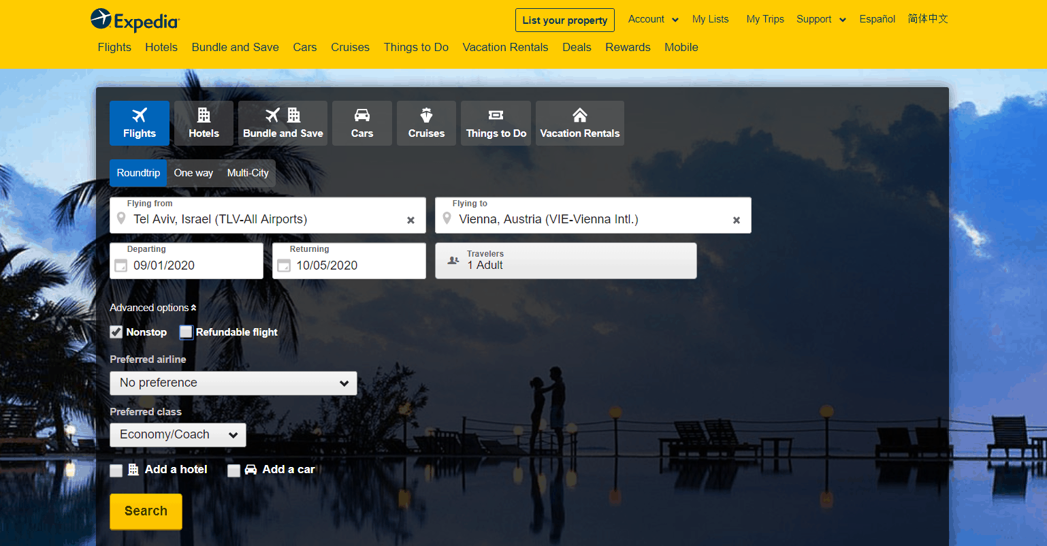The width and height of the screenshot is (1047, 546).
Task: Select the Cruises tab with the ship icon
Action: pyautogui.click(x=426, y=123)
